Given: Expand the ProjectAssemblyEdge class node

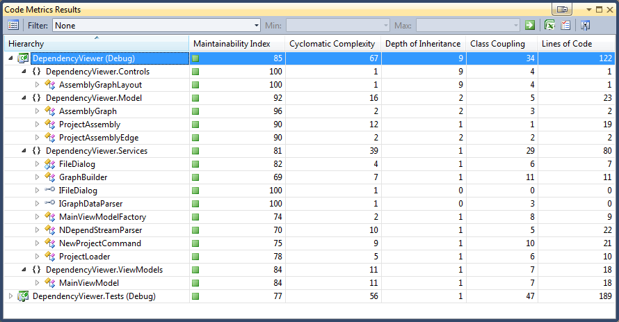Looking at the screenshot, I should tap(37, 138).
